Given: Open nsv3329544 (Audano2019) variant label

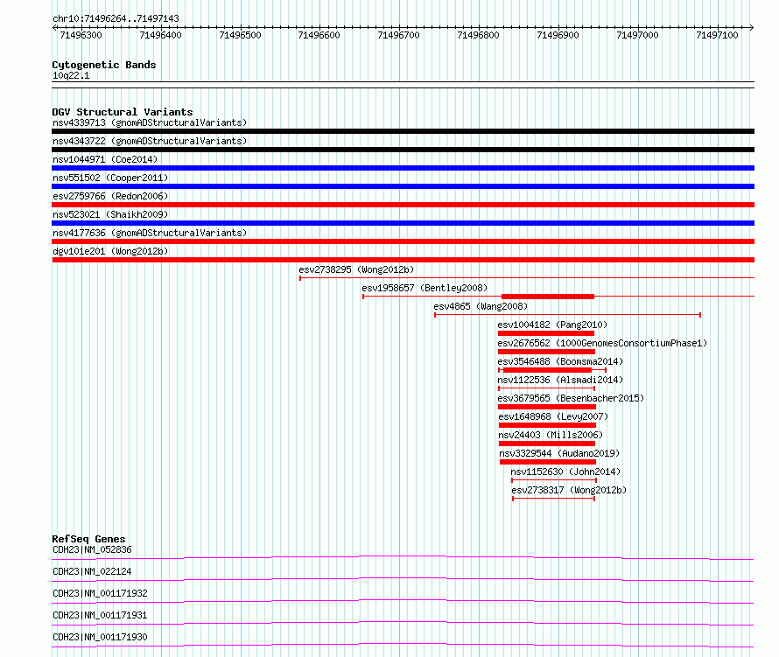Looking at the screenshot, I should pyautogui.click(x=559, y=453).
